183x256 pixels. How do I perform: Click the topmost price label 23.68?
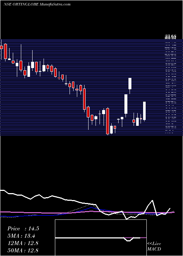coord(171,36)
